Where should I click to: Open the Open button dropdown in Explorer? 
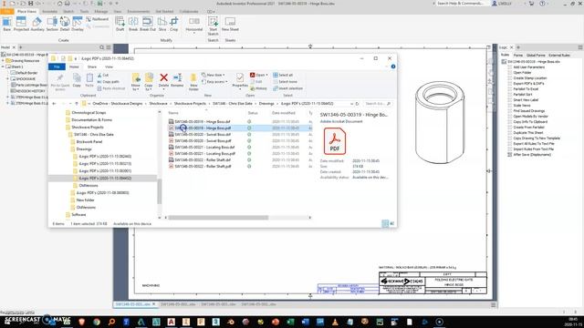266,75
